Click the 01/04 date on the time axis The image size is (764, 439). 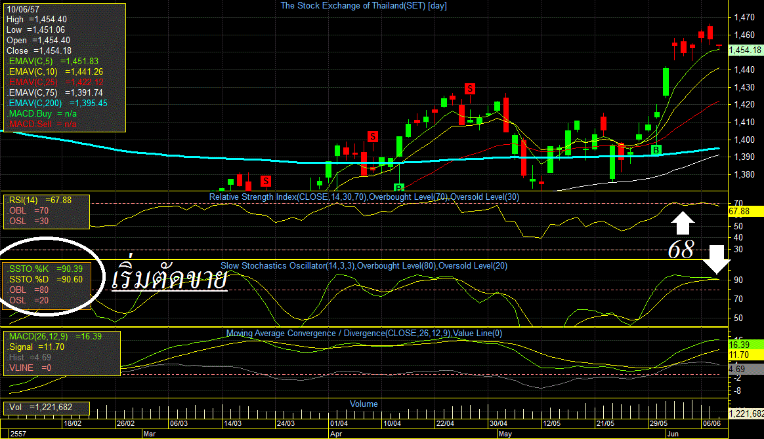coord(339,423)
